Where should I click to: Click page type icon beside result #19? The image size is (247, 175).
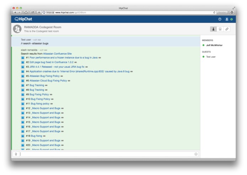click(23, 141)
